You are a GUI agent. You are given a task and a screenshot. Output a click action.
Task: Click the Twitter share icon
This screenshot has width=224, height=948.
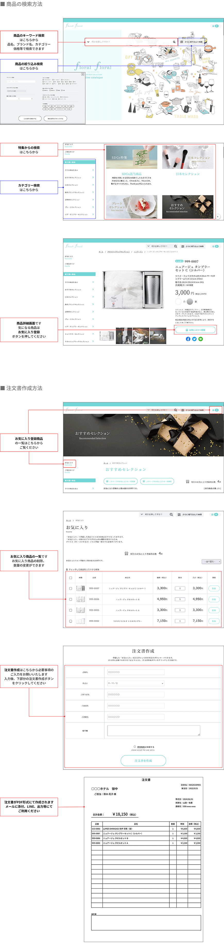(x=194, y=339)
